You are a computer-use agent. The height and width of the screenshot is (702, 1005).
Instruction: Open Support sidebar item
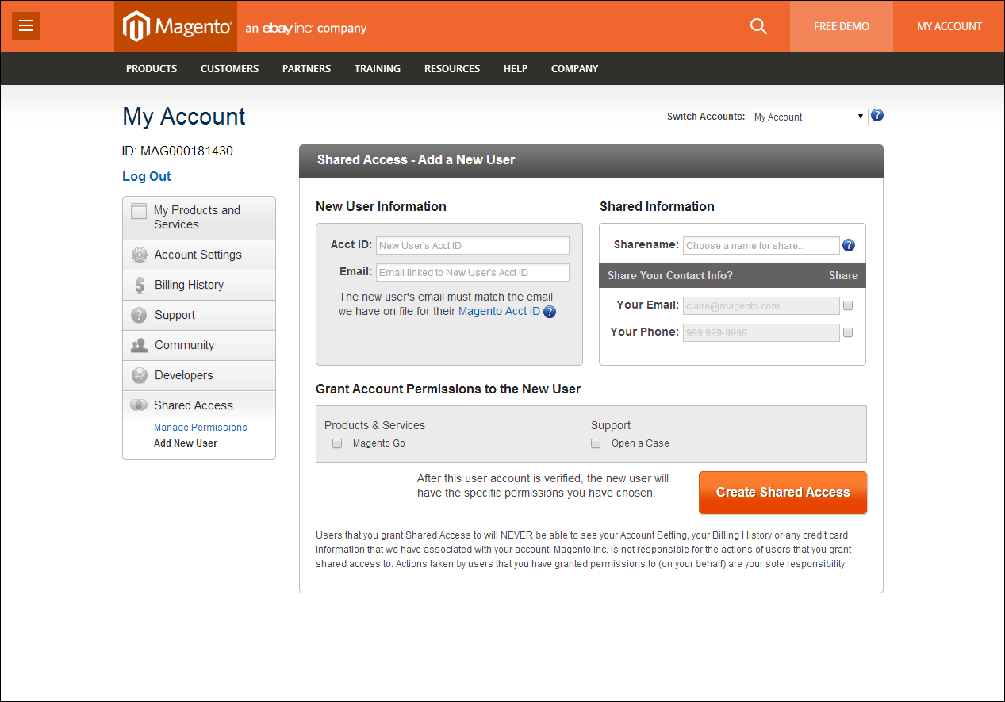(x=199, y=315)
